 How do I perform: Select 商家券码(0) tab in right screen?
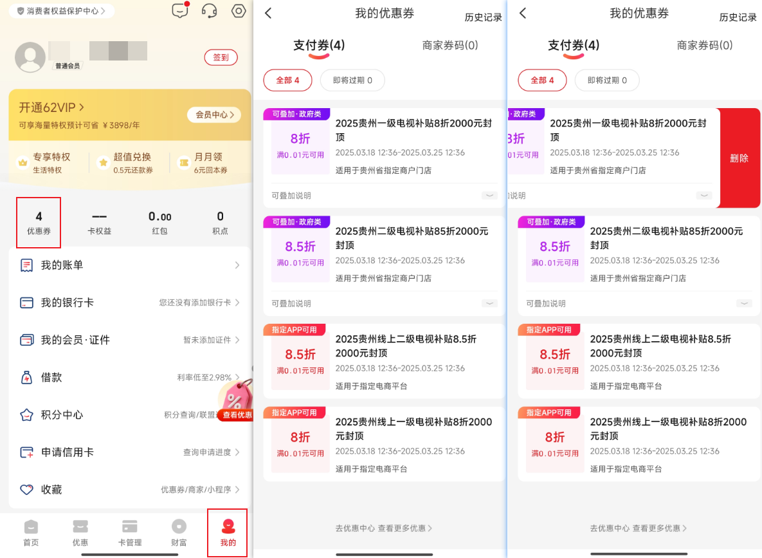coord(705,45)
